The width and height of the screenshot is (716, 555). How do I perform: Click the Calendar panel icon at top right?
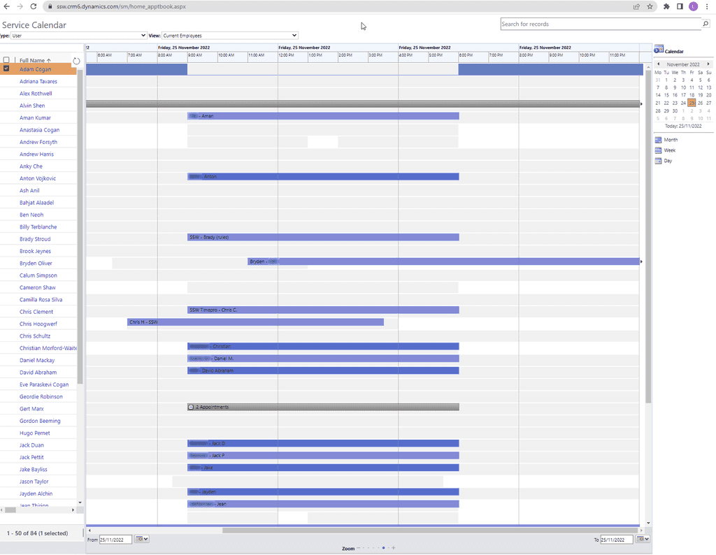pyautogui.click(x=657, y=49)
